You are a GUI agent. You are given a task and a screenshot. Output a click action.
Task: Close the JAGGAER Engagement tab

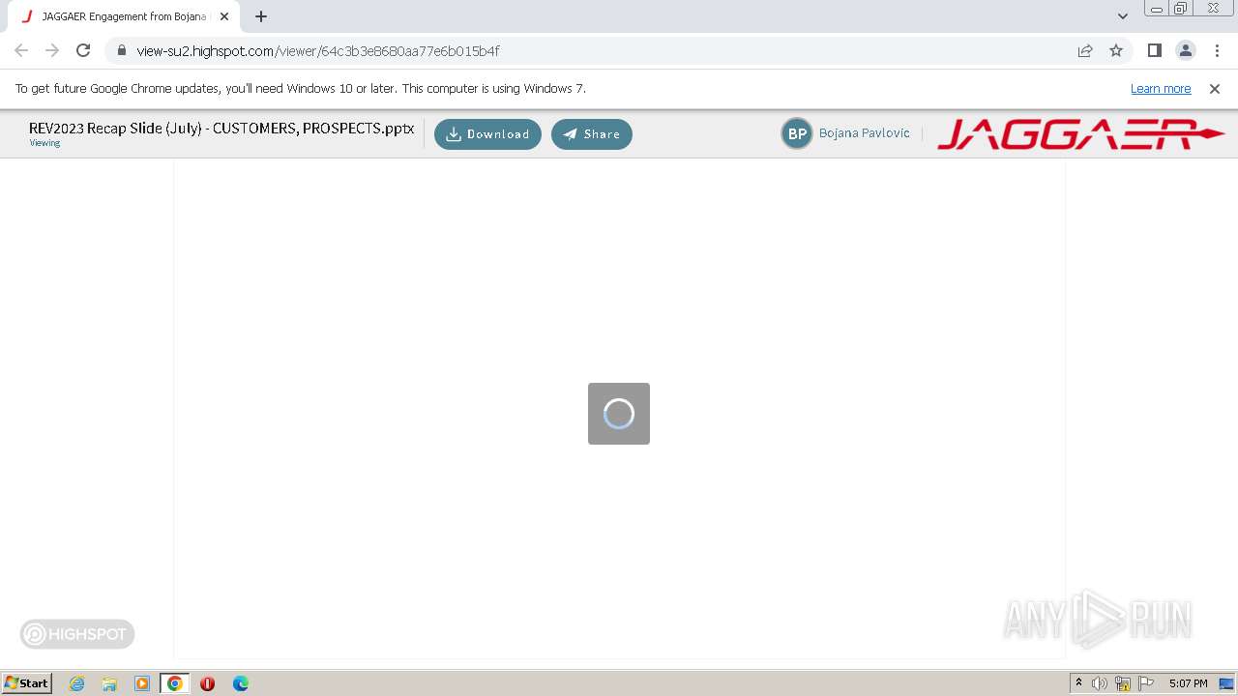pyautogui.click(x=224, y=16)
